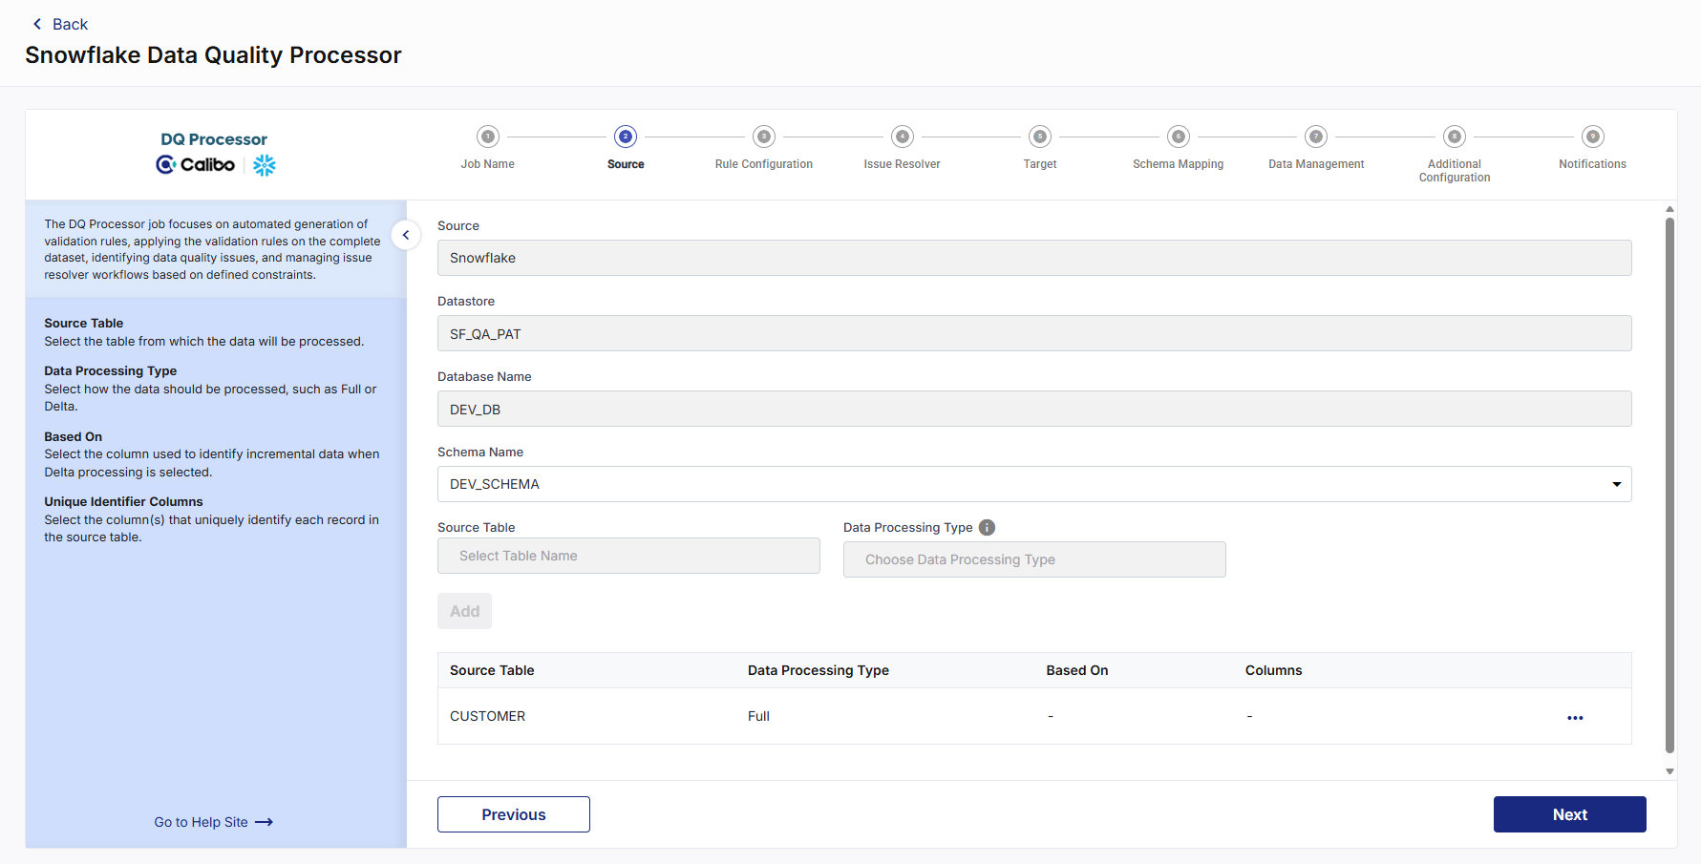Click the Source Table column header
The width and height of the screenshot is (1701, 864).
coord(492,670)
